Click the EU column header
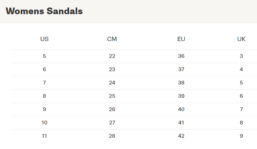The width and height of the screenshot is (257, 149). 181,39
